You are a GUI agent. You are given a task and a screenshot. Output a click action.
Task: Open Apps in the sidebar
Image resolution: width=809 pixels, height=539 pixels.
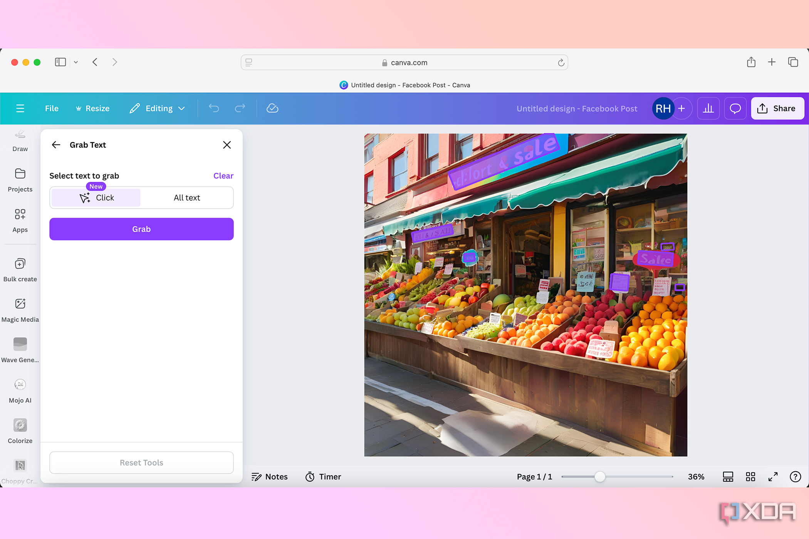point(20,221)
